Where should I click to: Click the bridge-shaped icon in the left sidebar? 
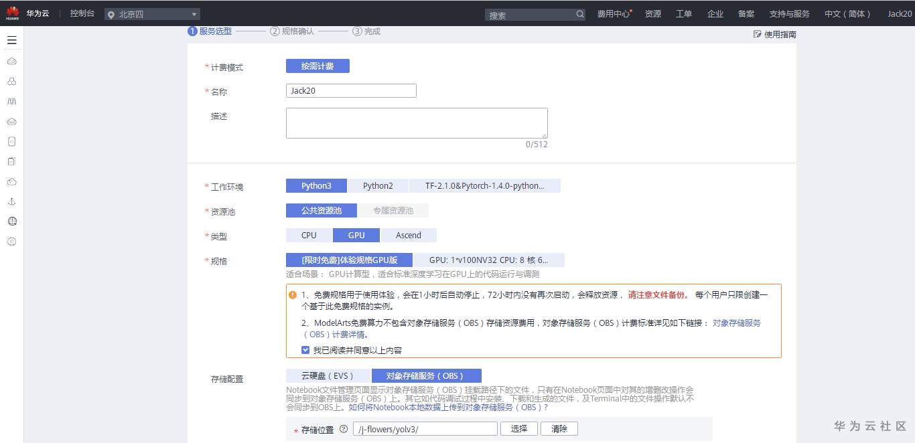click(12, 101)
